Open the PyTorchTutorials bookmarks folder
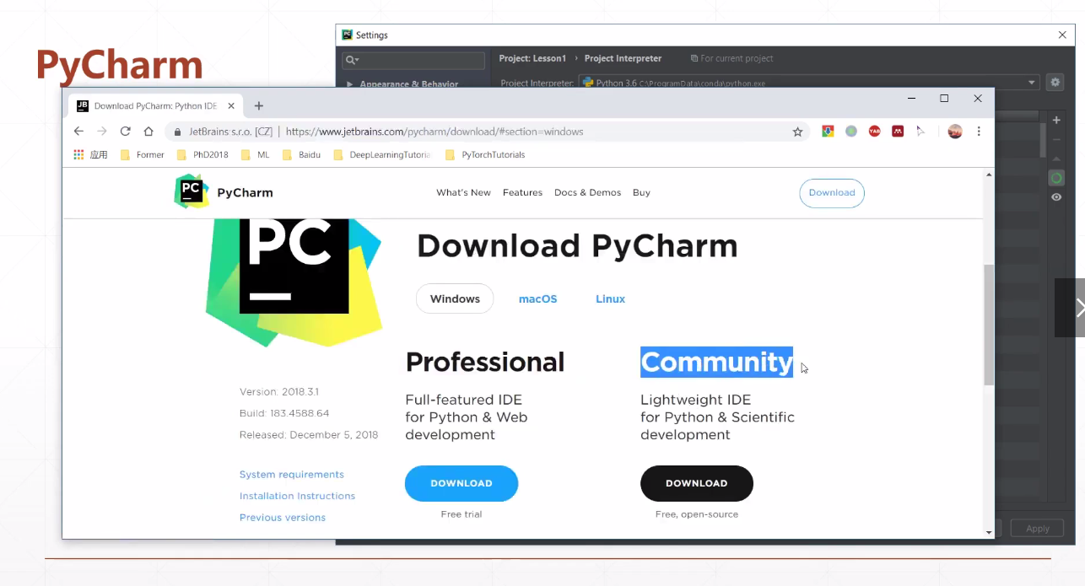 [485, 154]
